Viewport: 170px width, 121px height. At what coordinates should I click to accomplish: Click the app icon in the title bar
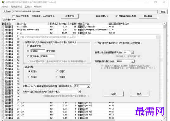3,2
